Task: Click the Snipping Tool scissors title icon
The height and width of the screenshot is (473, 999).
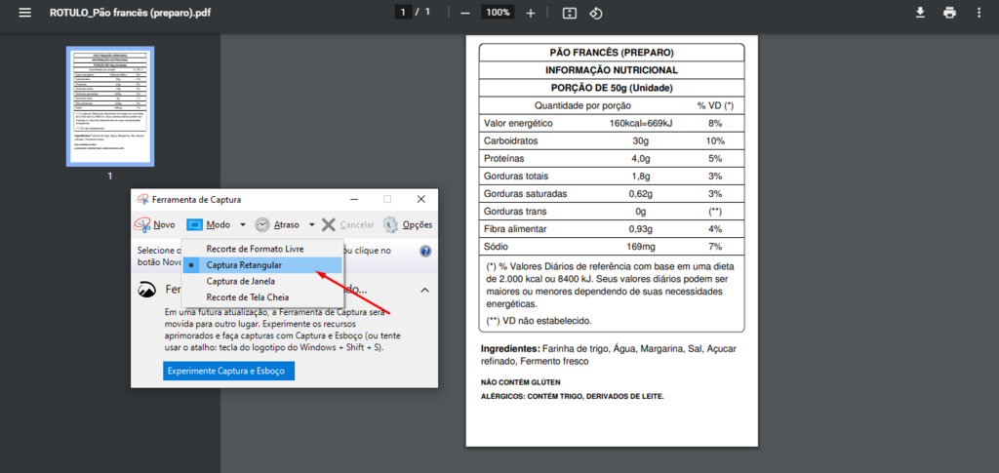Action: click(142, 199)
